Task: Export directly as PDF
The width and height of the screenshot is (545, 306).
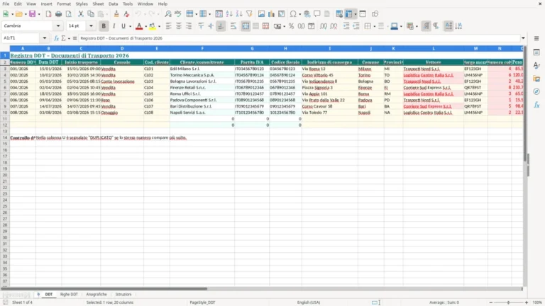Action: (48, 14)
